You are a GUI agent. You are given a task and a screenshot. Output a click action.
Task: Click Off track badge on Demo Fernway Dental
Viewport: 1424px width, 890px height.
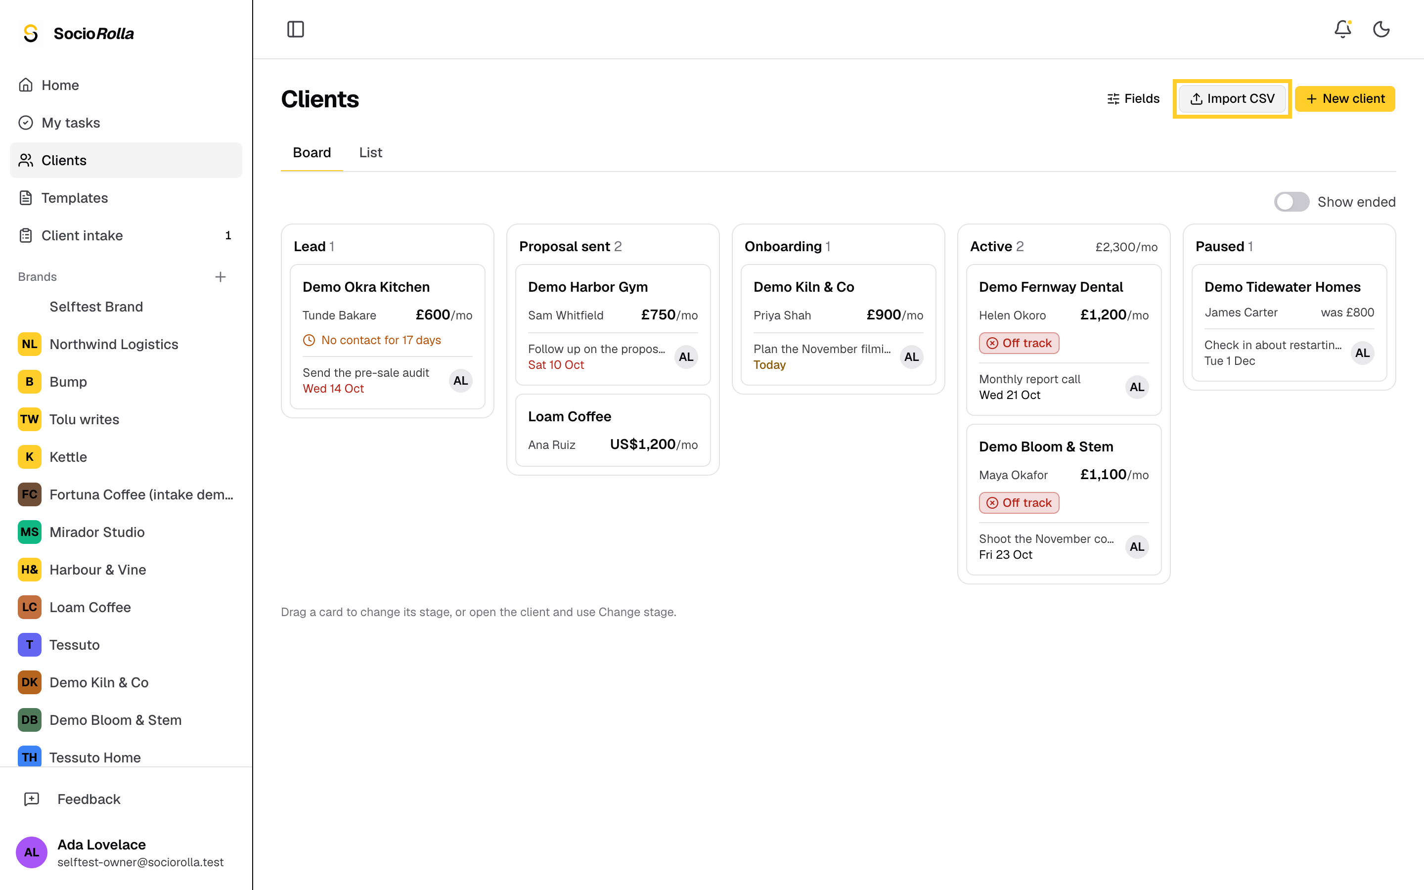tap(1019, 343)
